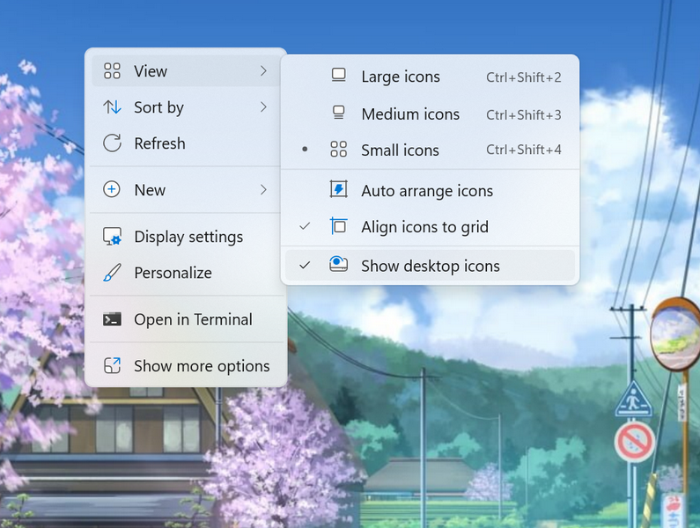Click the Small icons radio bullet
This screenshot has width=700, height=528.
(305, 150)
